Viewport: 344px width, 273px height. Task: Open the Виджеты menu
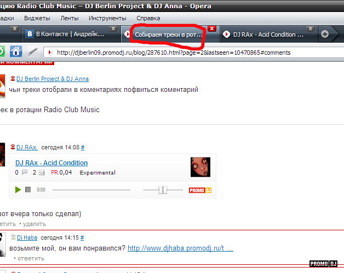click(37, 18)
